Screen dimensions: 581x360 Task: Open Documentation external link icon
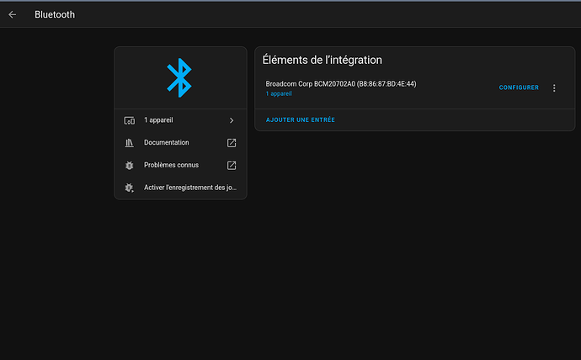(232, 143)
